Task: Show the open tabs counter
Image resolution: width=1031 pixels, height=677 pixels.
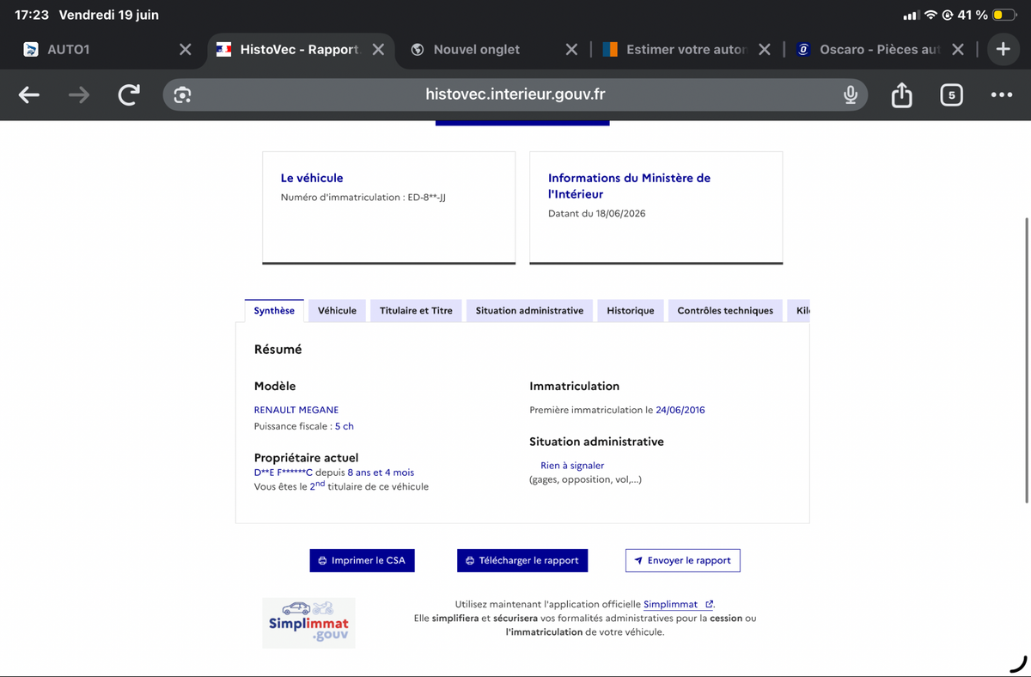Action: click(950, 95)
